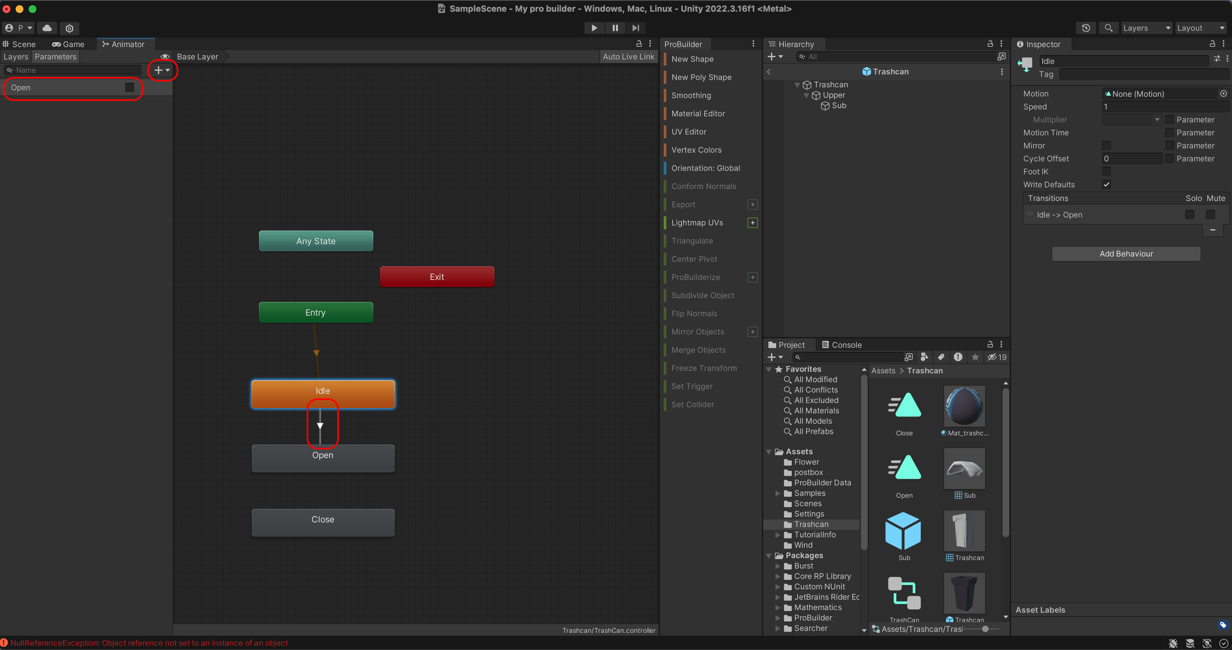Open the cloud services icon
This screenshot has width=1232, height=650.
pyautogui.click(x=47, y=28)
